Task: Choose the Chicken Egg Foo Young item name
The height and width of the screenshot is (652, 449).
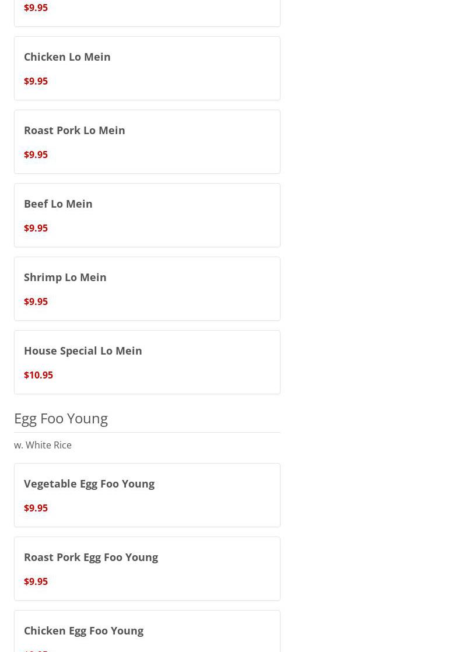Action: click(x=83, y=630)
